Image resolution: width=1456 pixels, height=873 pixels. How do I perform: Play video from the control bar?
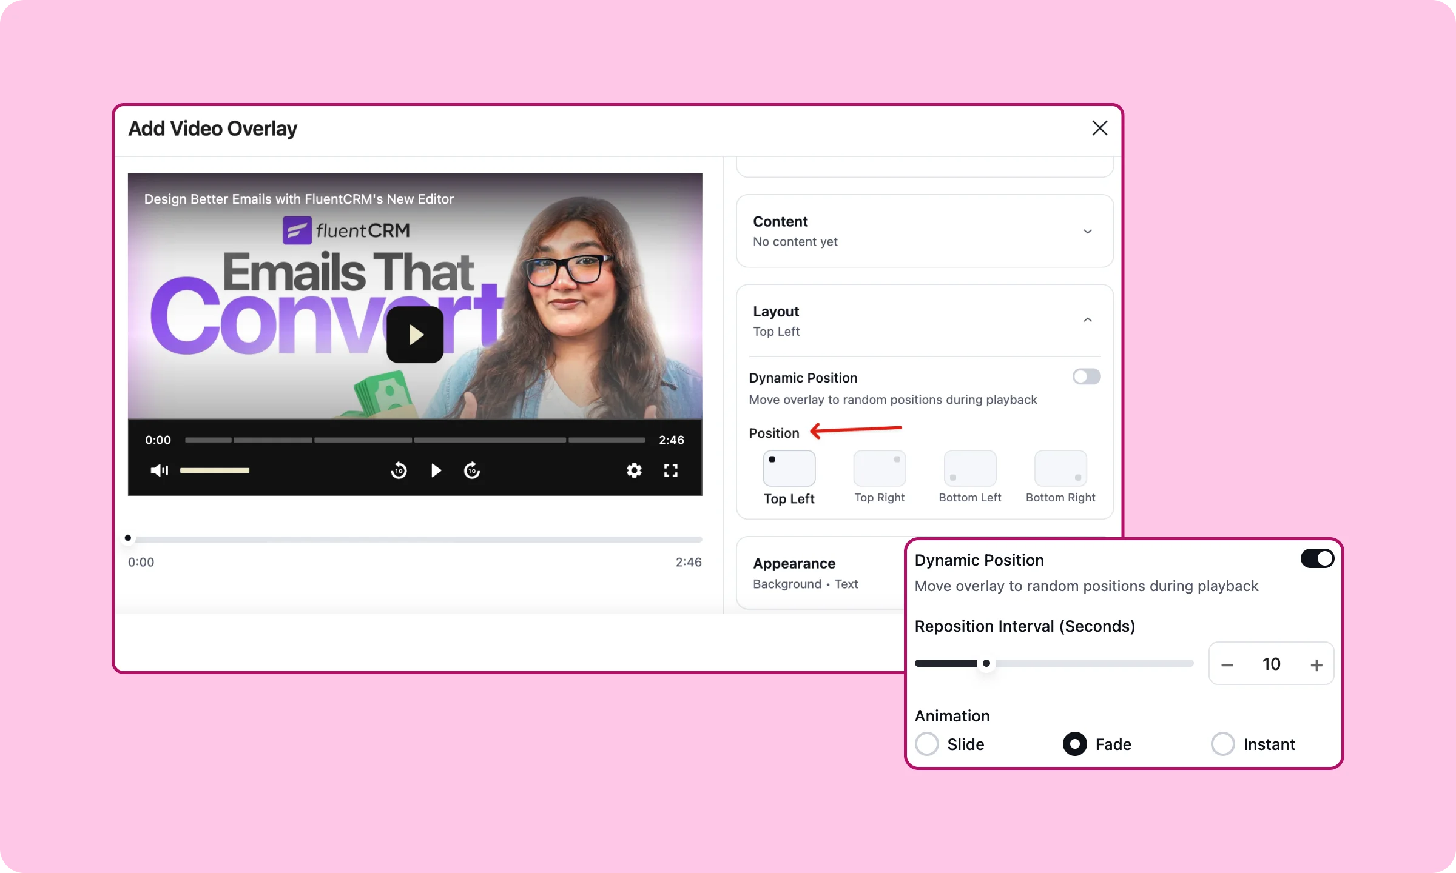point(436,470)
